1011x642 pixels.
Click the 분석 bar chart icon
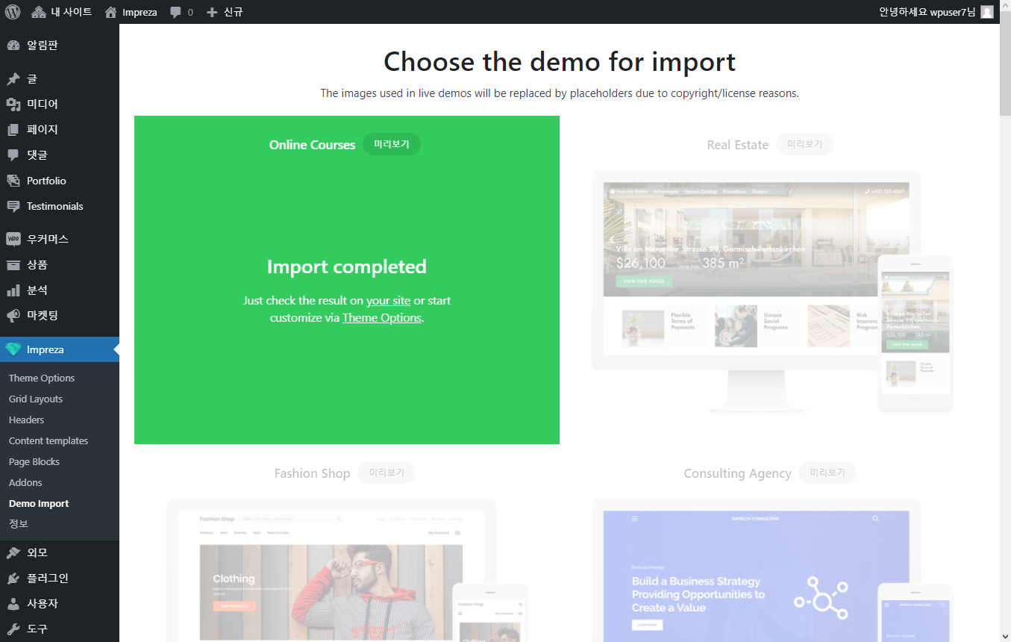tap(13, 290)
